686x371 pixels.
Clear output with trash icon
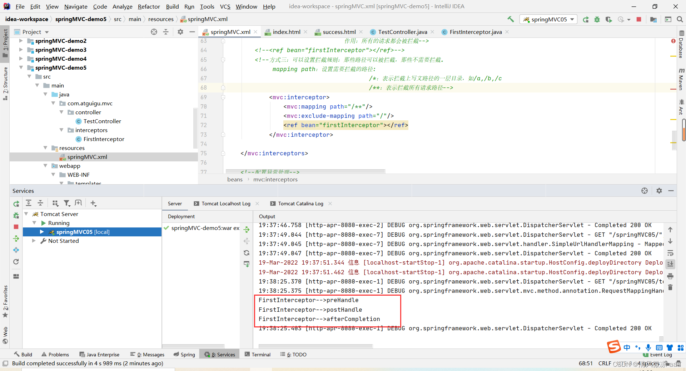(x=670, y=287)
